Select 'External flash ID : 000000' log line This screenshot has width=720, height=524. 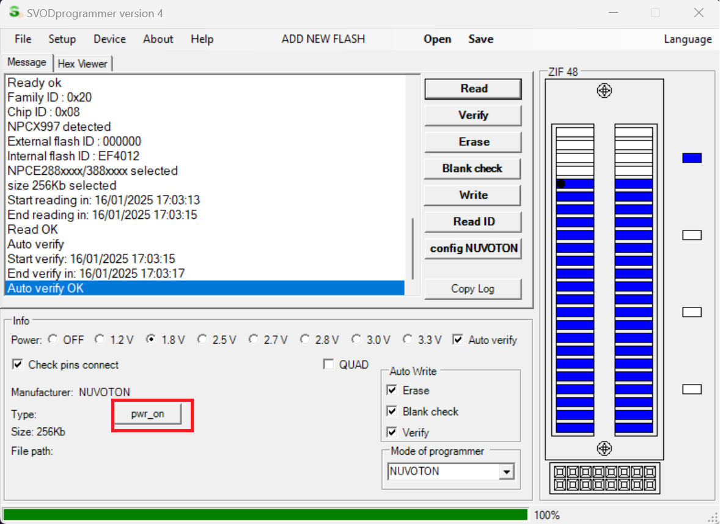coord(205,141)
